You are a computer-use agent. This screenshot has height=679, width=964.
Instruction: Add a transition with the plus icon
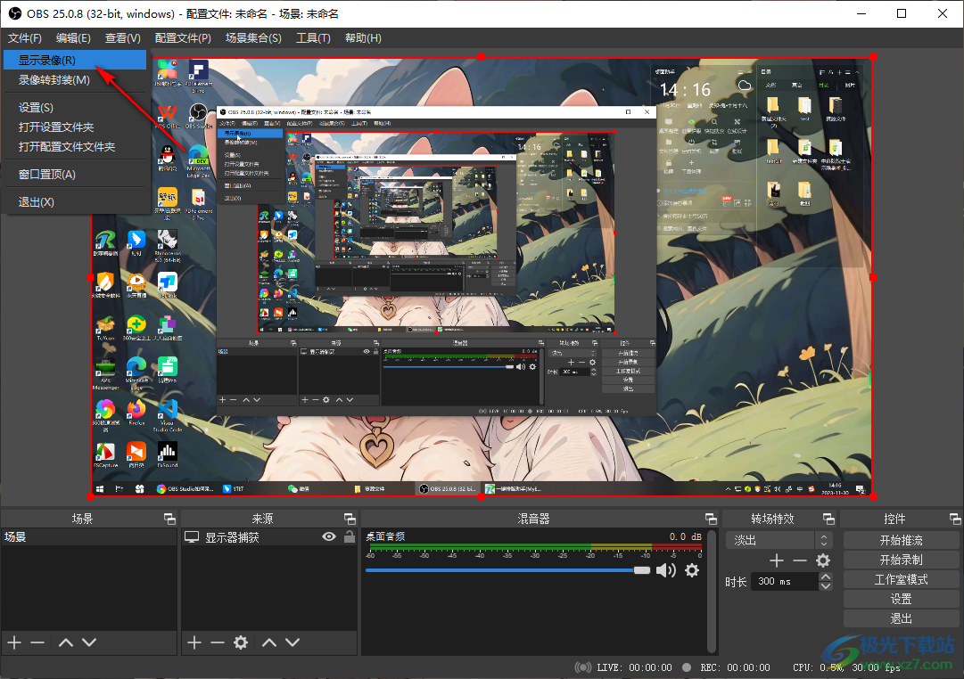777,560
